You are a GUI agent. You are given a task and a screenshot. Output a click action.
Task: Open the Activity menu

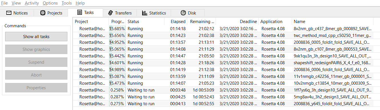[32, 3]
